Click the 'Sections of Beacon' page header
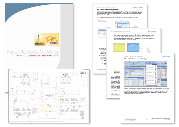The width and height of the screenshot is (179, 127). coord(138,7)
